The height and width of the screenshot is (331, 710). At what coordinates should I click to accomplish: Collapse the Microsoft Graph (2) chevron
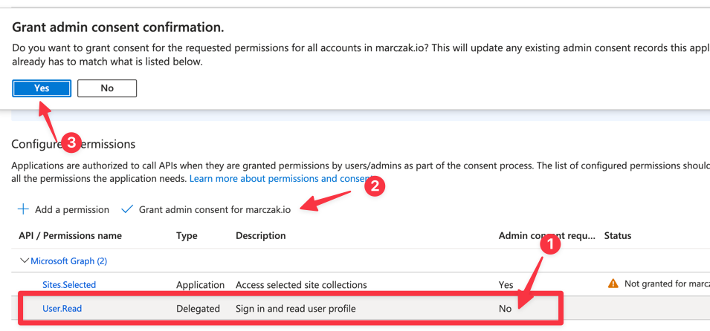pyautogui.click(x=24, y=261)
